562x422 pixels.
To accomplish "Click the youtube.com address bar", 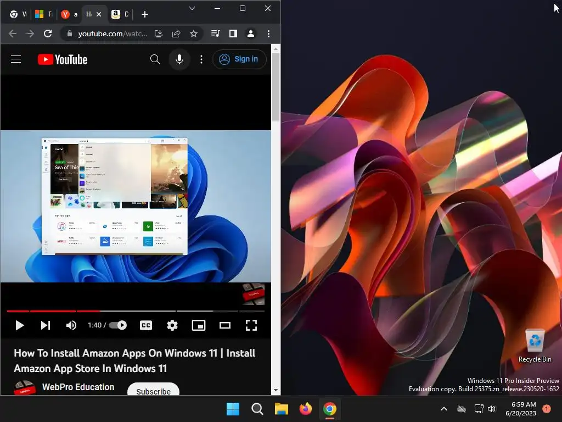I will pyautogui.click(x=113, y=34).
